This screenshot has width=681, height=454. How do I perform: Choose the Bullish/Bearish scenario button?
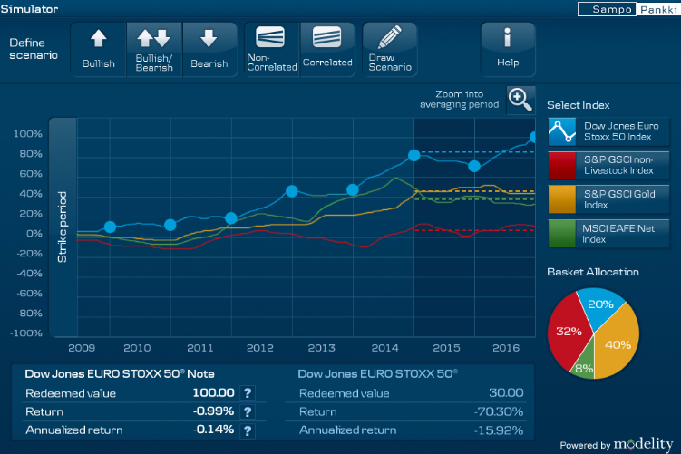tap(154, 50)
